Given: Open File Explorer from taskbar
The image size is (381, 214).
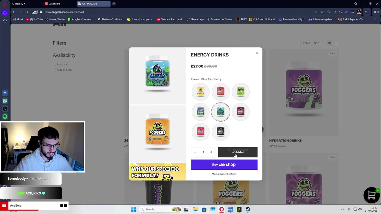Looking at the screenshot, I should tap(195, 209).
